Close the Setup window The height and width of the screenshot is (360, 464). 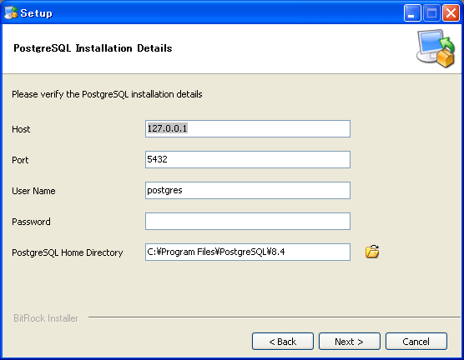(x=451, y=13)
